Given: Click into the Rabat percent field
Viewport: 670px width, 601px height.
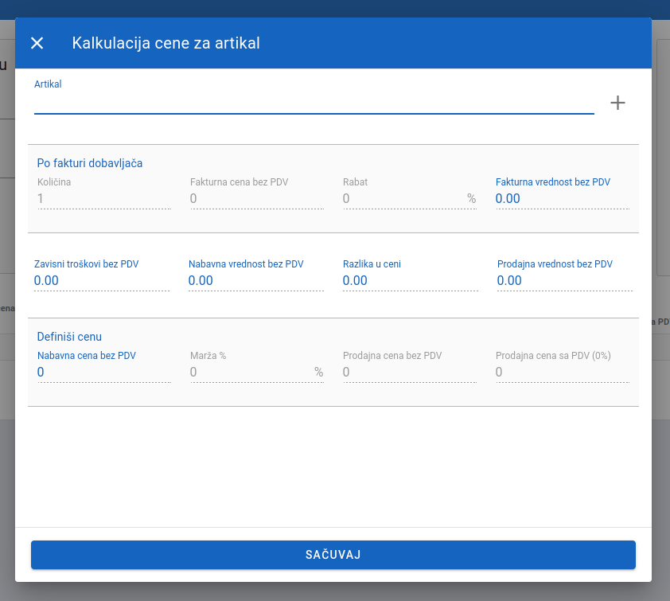Looking at the screenshot, I should click(403, 199).
